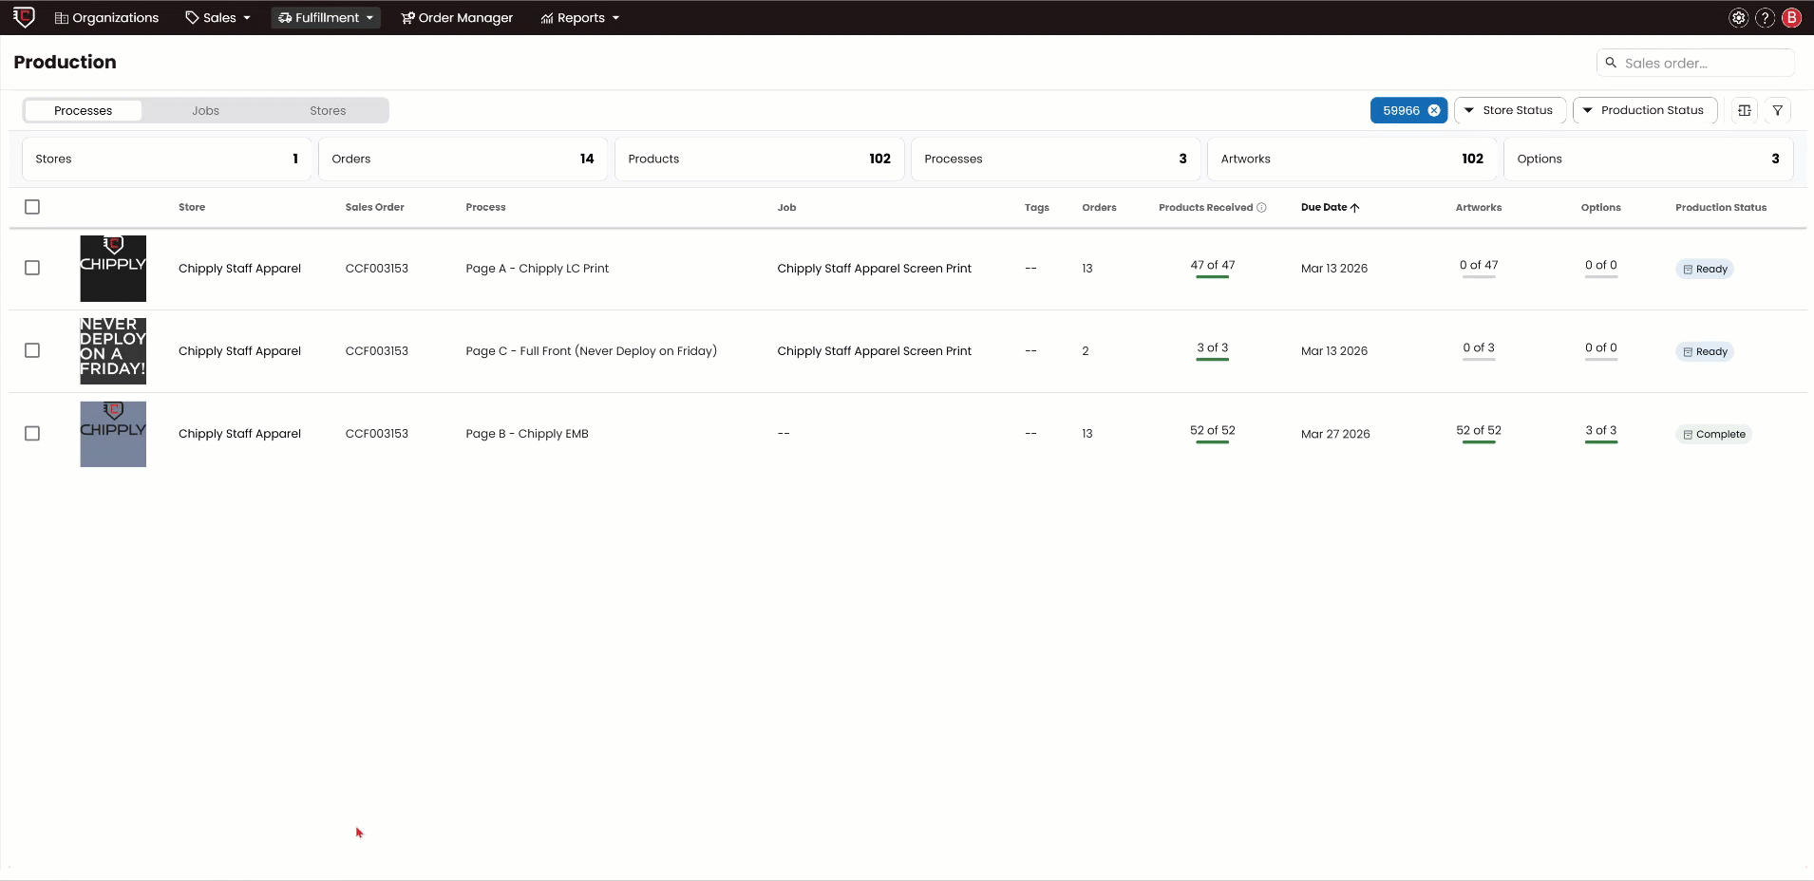Expand the Store Status filter dropdown

[x=1509, y=110]
